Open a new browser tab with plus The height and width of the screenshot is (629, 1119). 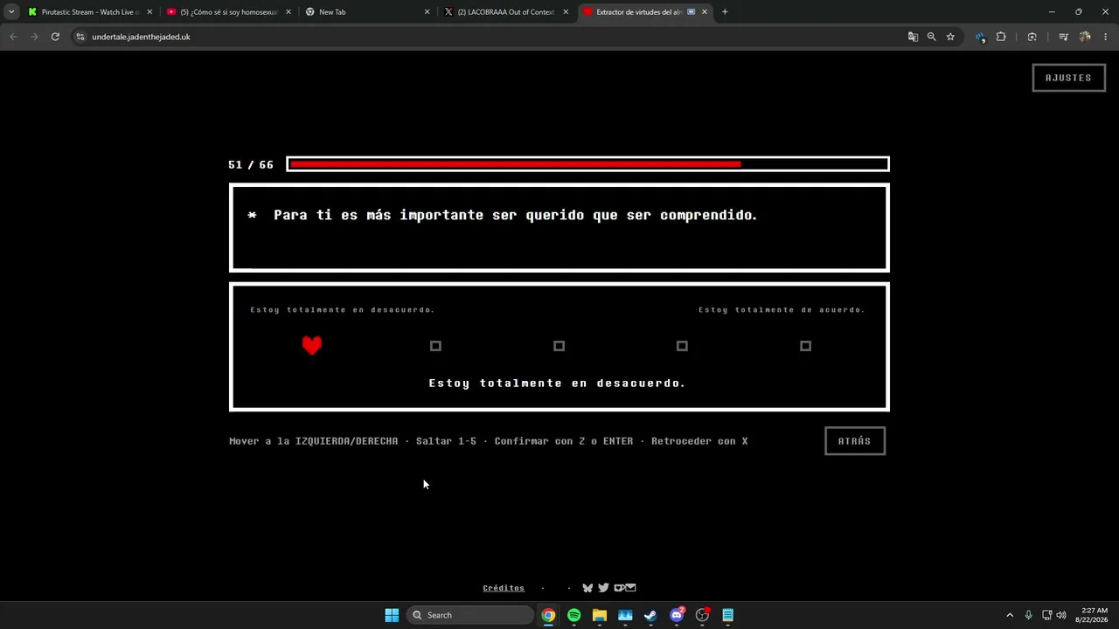click(x=725, y=12)
